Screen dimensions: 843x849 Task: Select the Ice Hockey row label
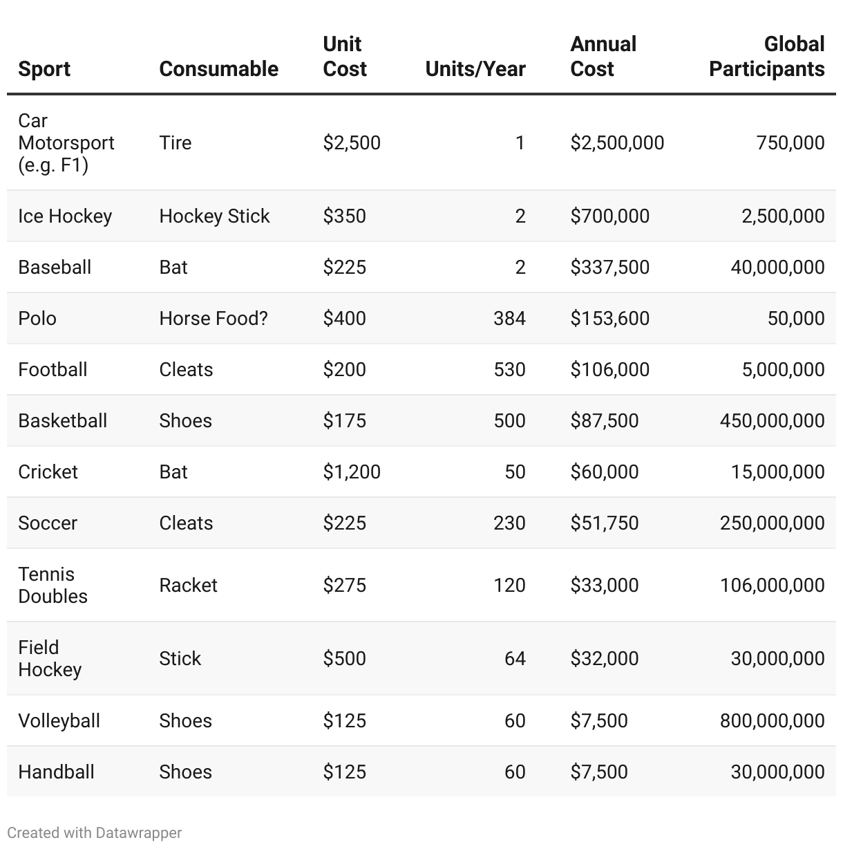click(x=65, y=216)
